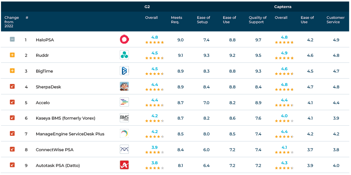Click the ConnectWise PSA logo icon
Viewport: 351px width, 175px height.
[124, 149]
